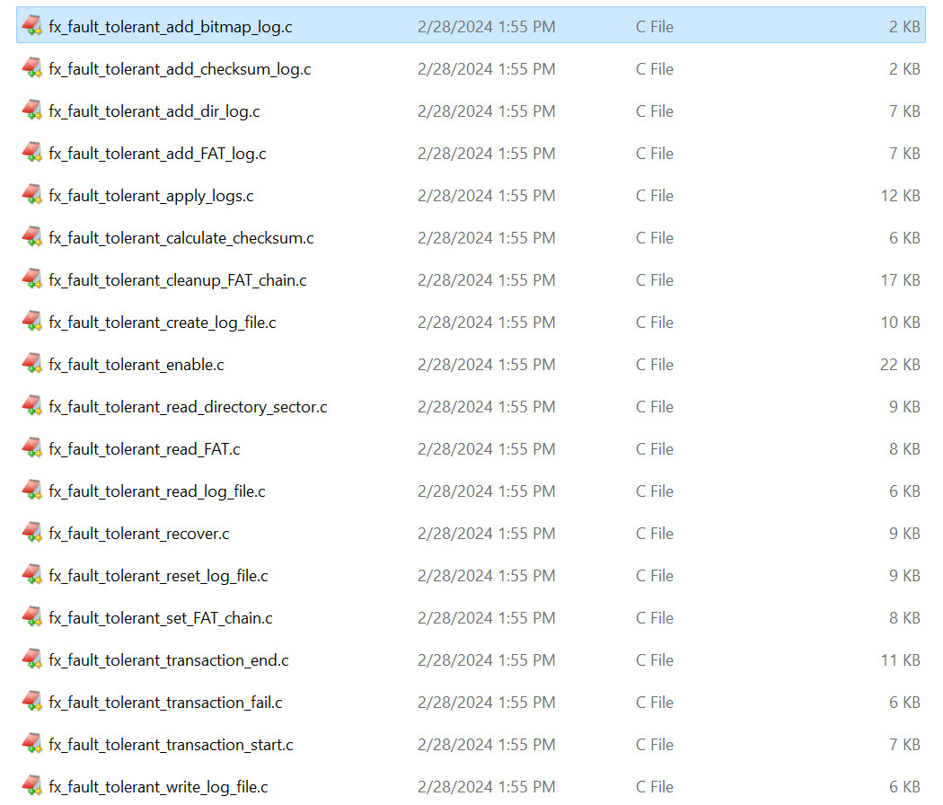
Task: Click the icon of fx_fault_tolerant_enable.c
Action: 31,363
